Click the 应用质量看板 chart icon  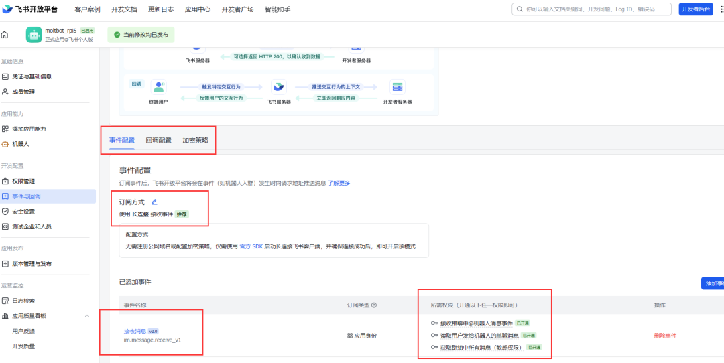(5, 316)
